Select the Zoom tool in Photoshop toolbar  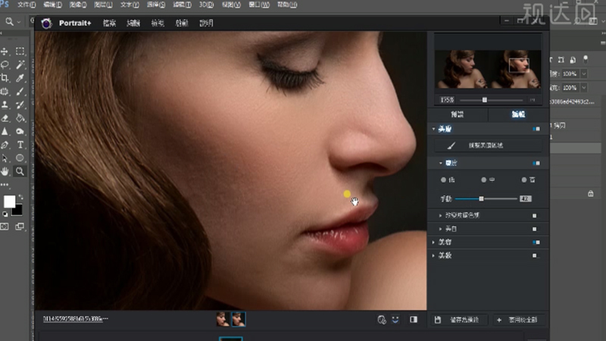pos(20,171)
